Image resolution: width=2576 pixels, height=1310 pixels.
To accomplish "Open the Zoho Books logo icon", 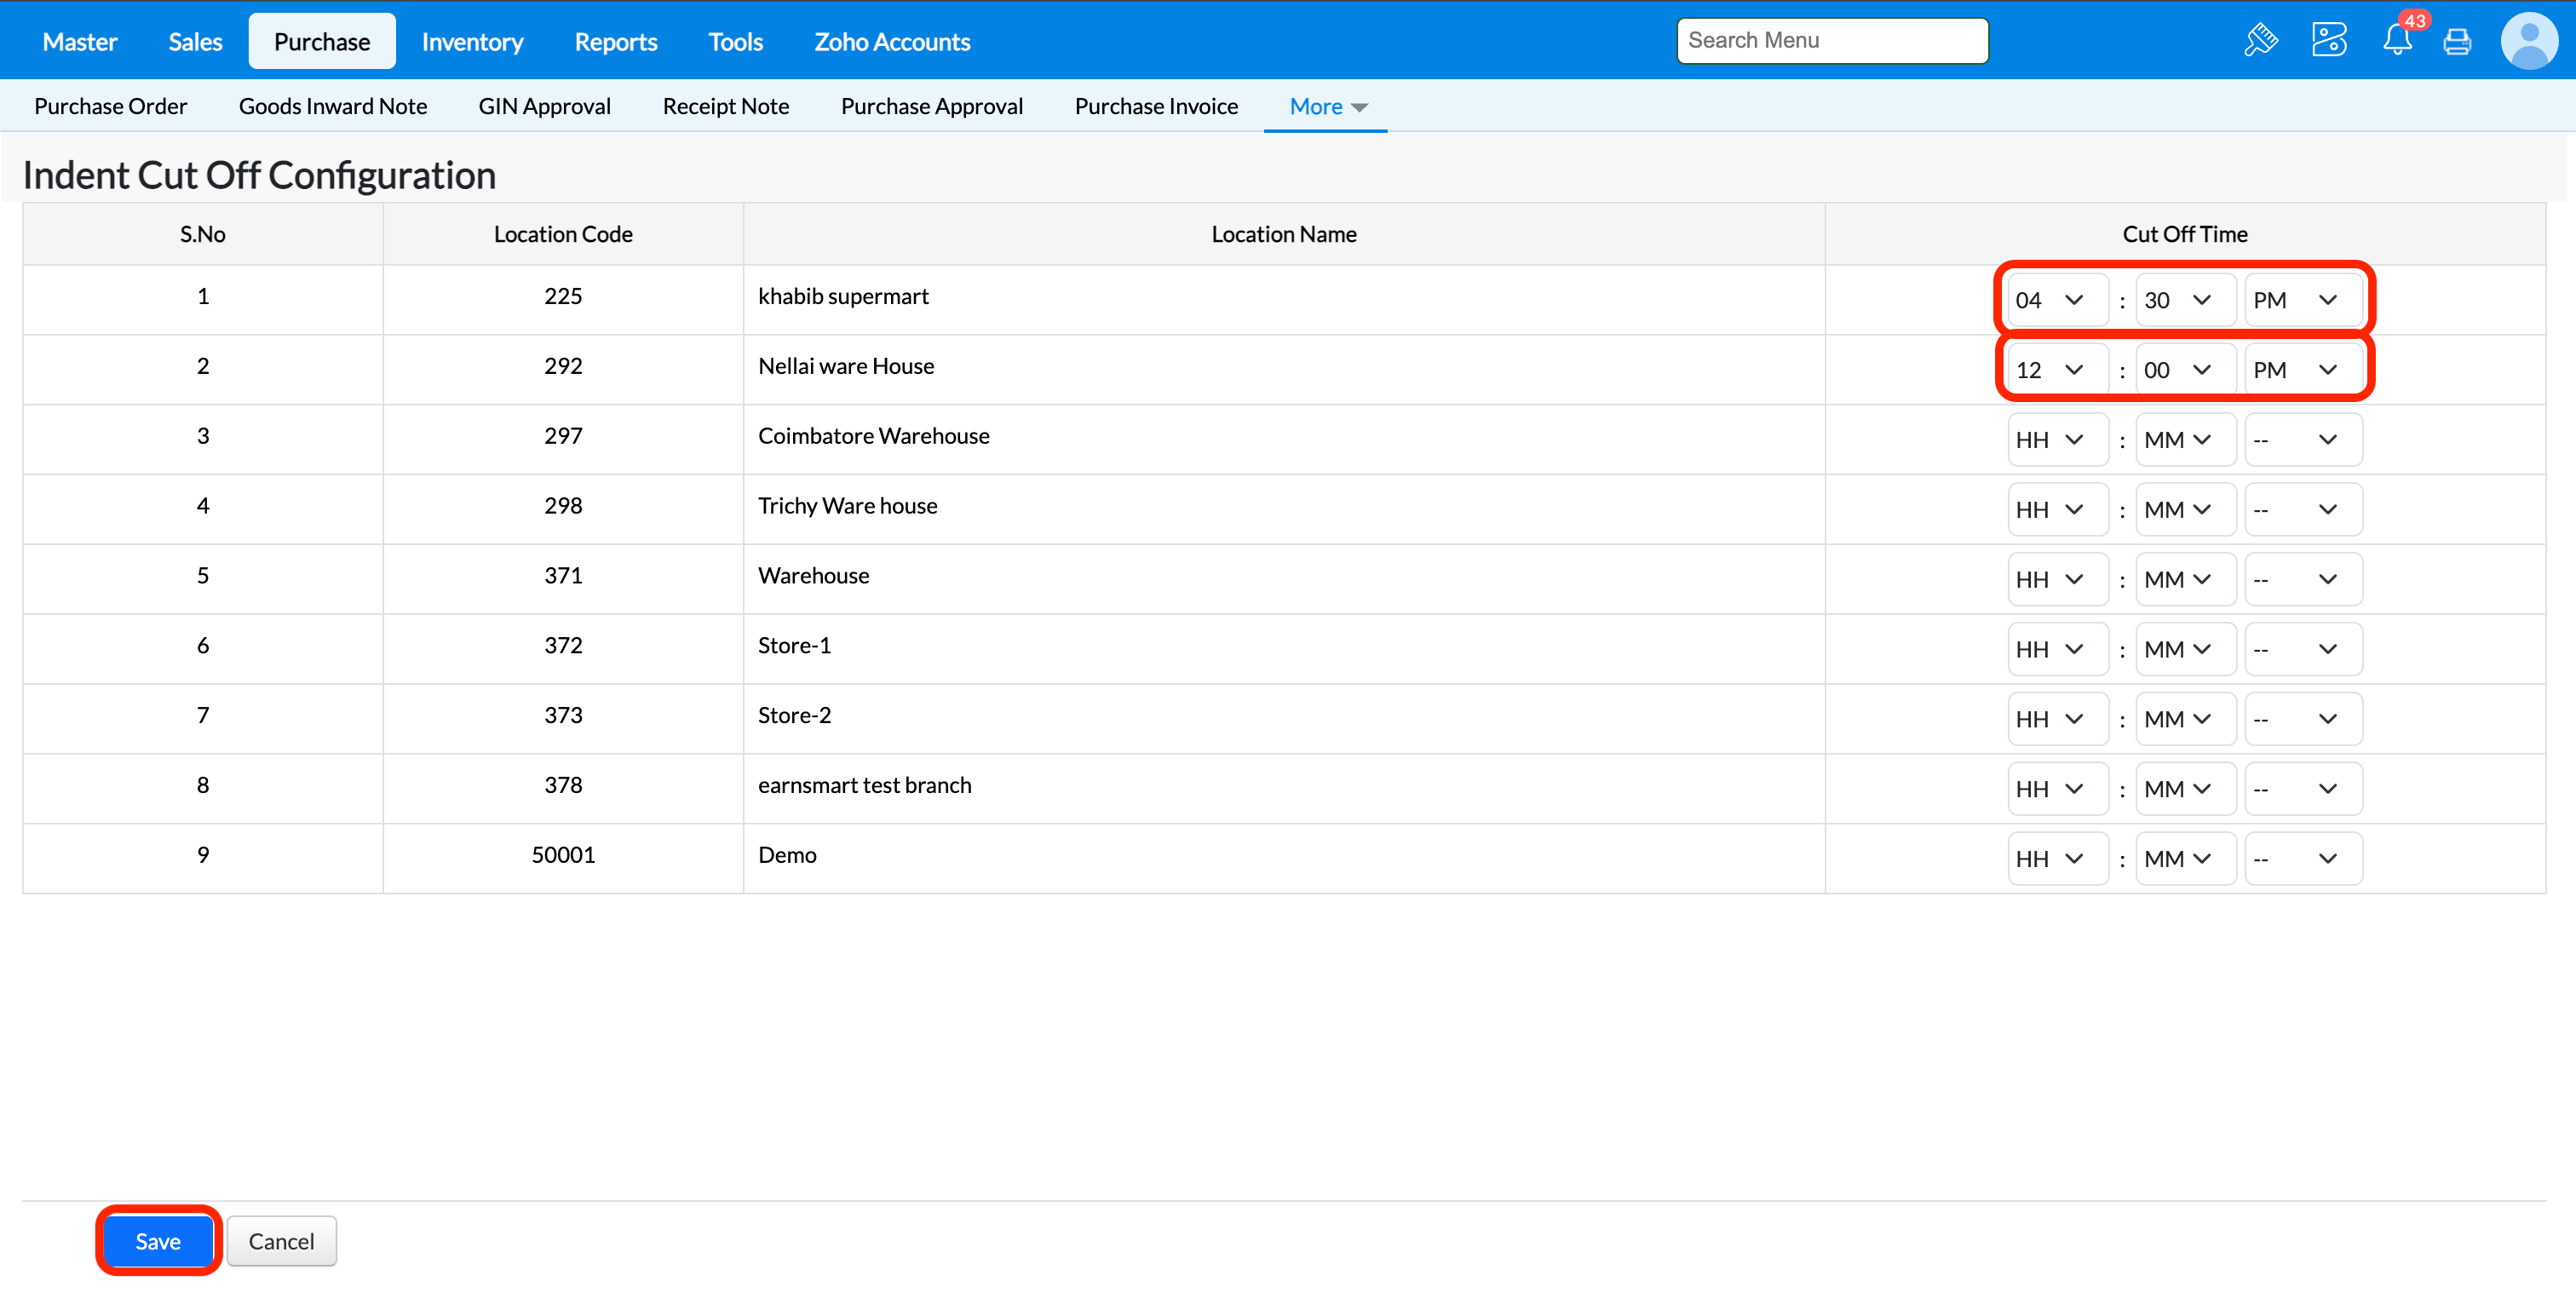I will (x=2329, y=40).
